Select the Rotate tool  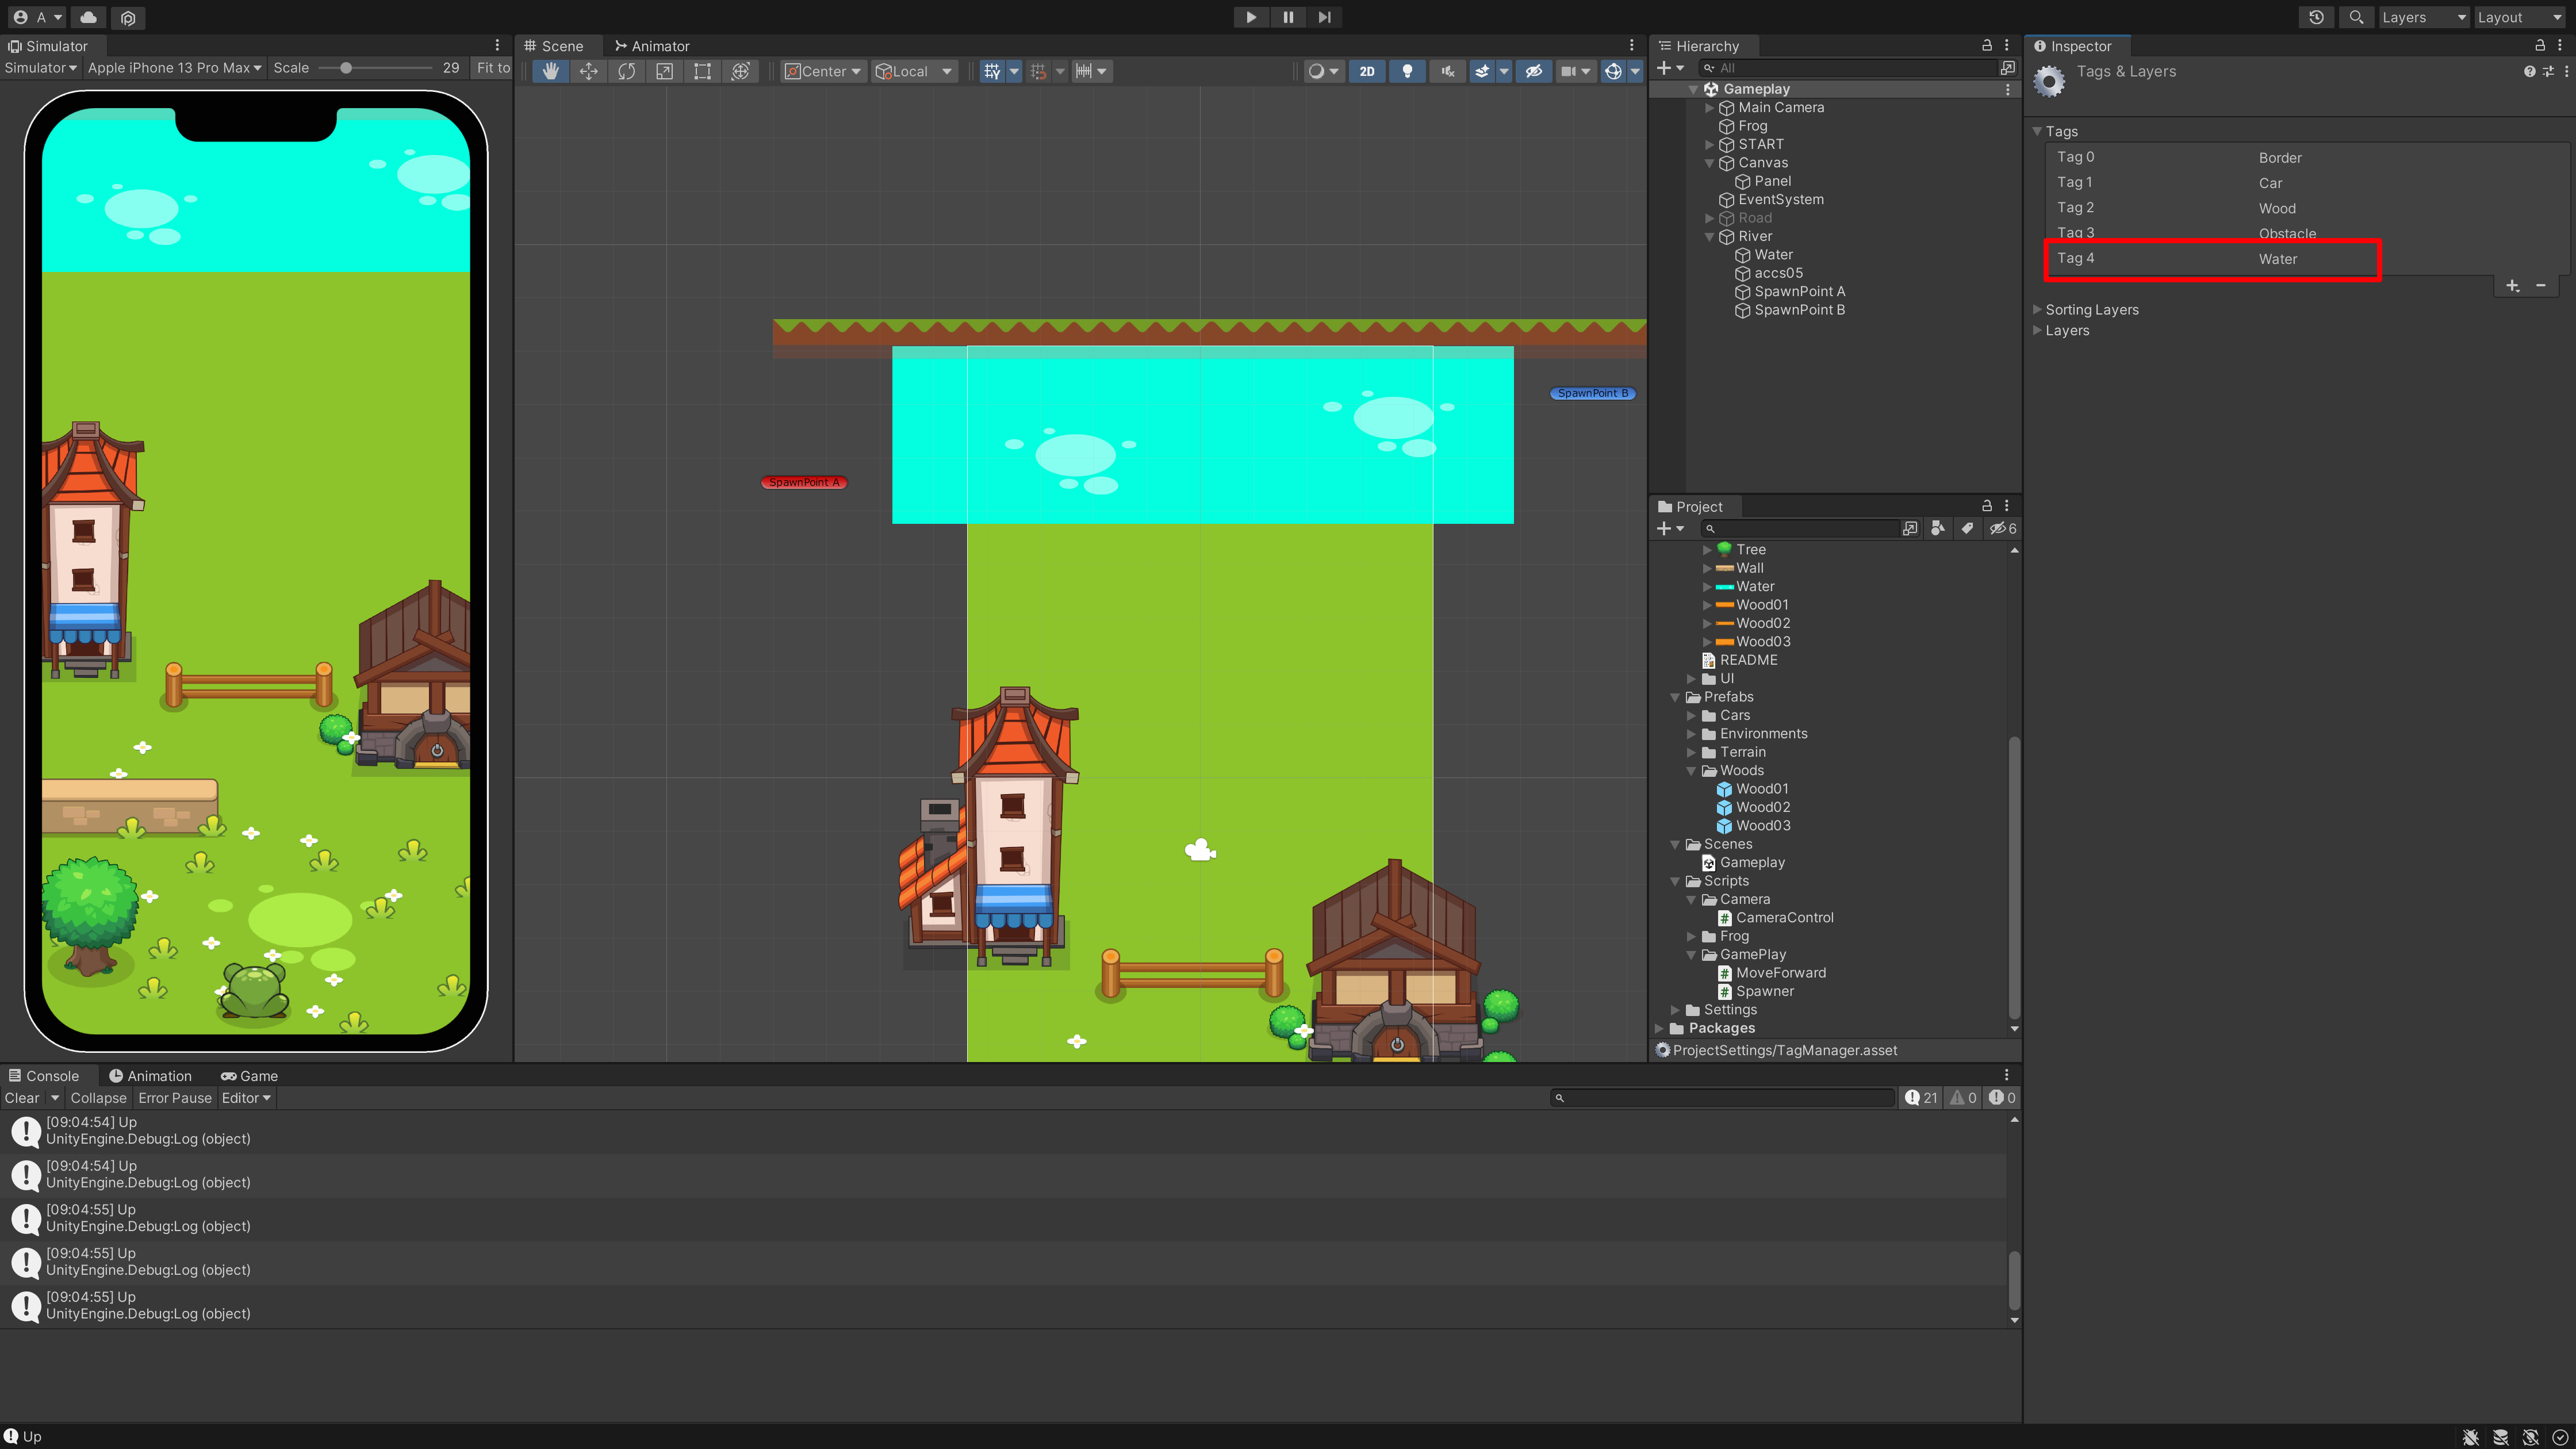tap(626, 71)
